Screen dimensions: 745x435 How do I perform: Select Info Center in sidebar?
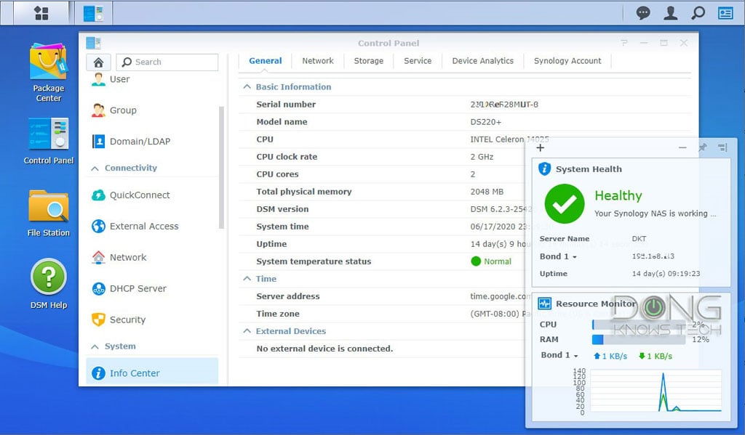pos(151,373)
